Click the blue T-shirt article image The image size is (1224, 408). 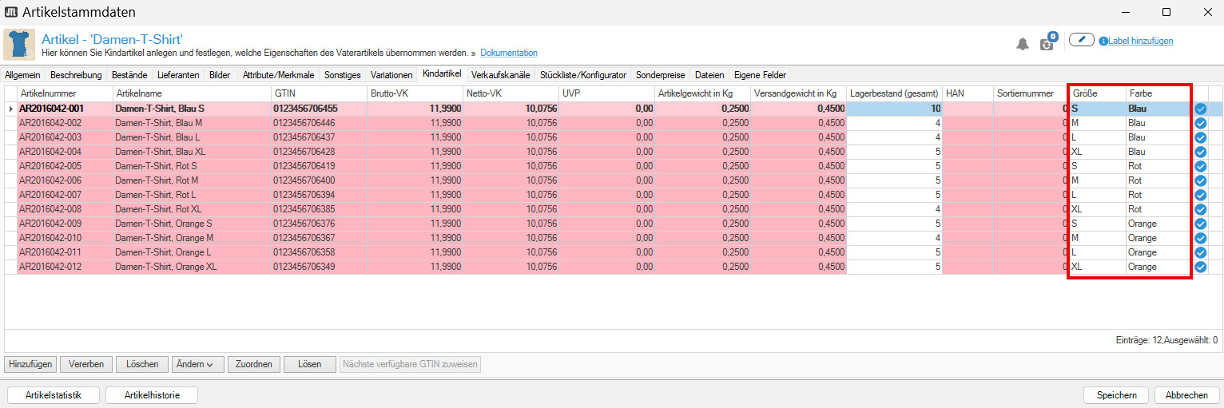tap(19, 44)
